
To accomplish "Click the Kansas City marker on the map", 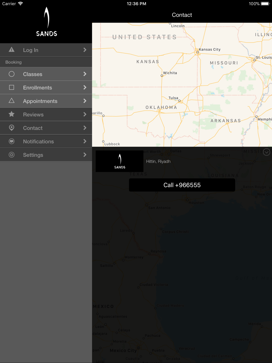I will [198, 52].
